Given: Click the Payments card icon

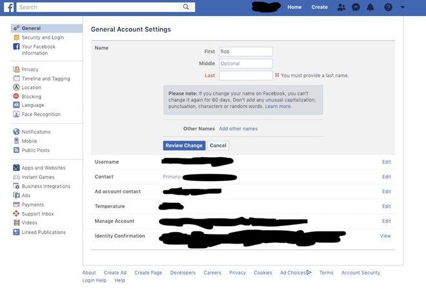Looking at the screenshot, I should tap(16, 204).
